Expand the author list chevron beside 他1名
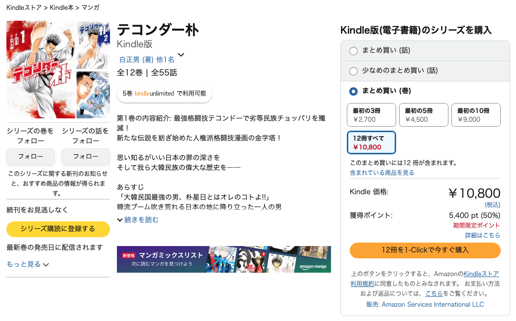The width and height of the screenshot is (516, 321). point(181,55)
